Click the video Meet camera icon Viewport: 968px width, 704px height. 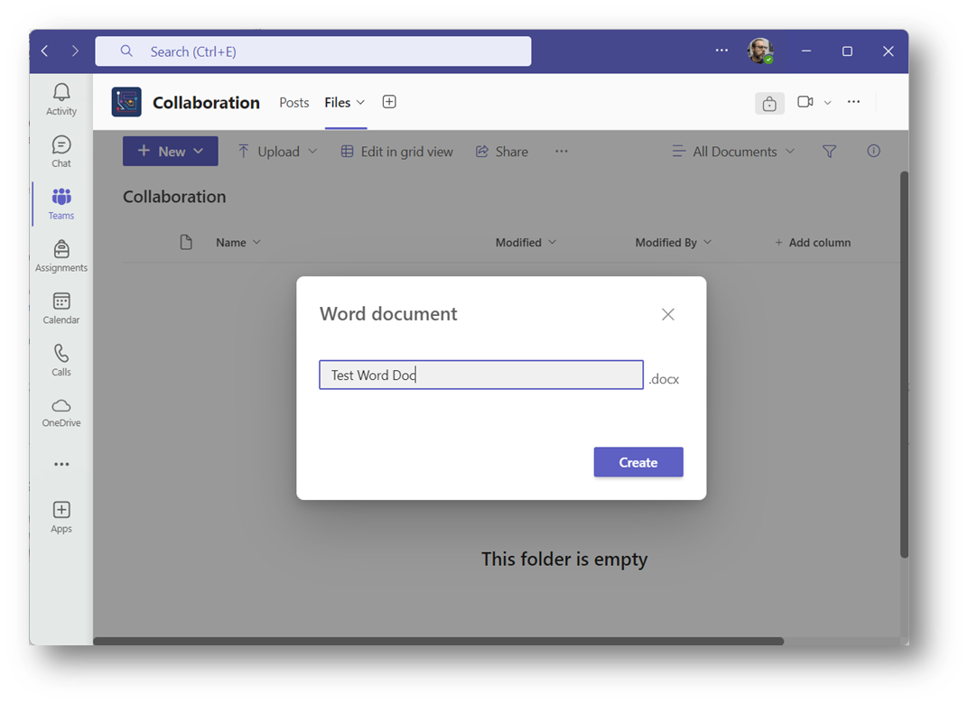tap(805, 102)
